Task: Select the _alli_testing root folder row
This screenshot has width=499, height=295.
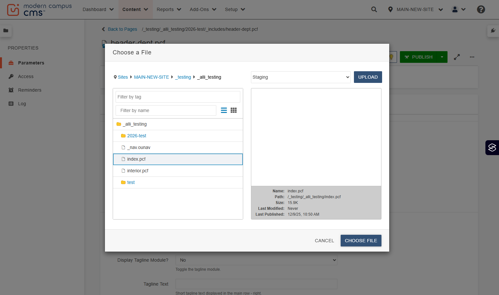Action: click(x=178, y=124)
